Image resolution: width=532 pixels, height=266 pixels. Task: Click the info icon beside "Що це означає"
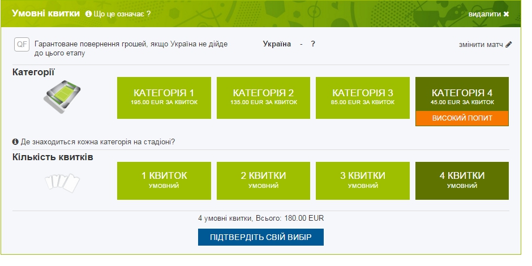[89, 14]
